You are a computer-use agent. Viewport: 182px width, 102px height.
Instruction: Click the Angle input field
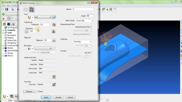coord(90,16)
